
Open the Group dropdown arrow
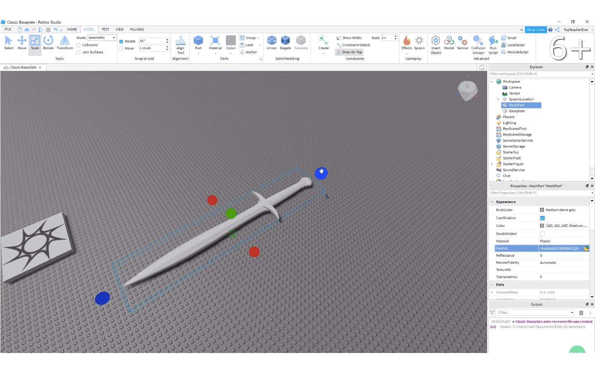click(x=258, y=38)
